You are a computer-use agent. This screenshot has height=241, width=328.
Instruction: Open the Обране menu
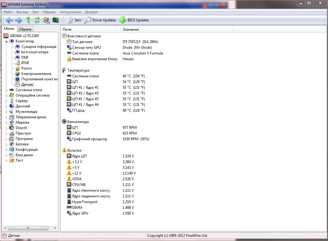pos(49,12)
